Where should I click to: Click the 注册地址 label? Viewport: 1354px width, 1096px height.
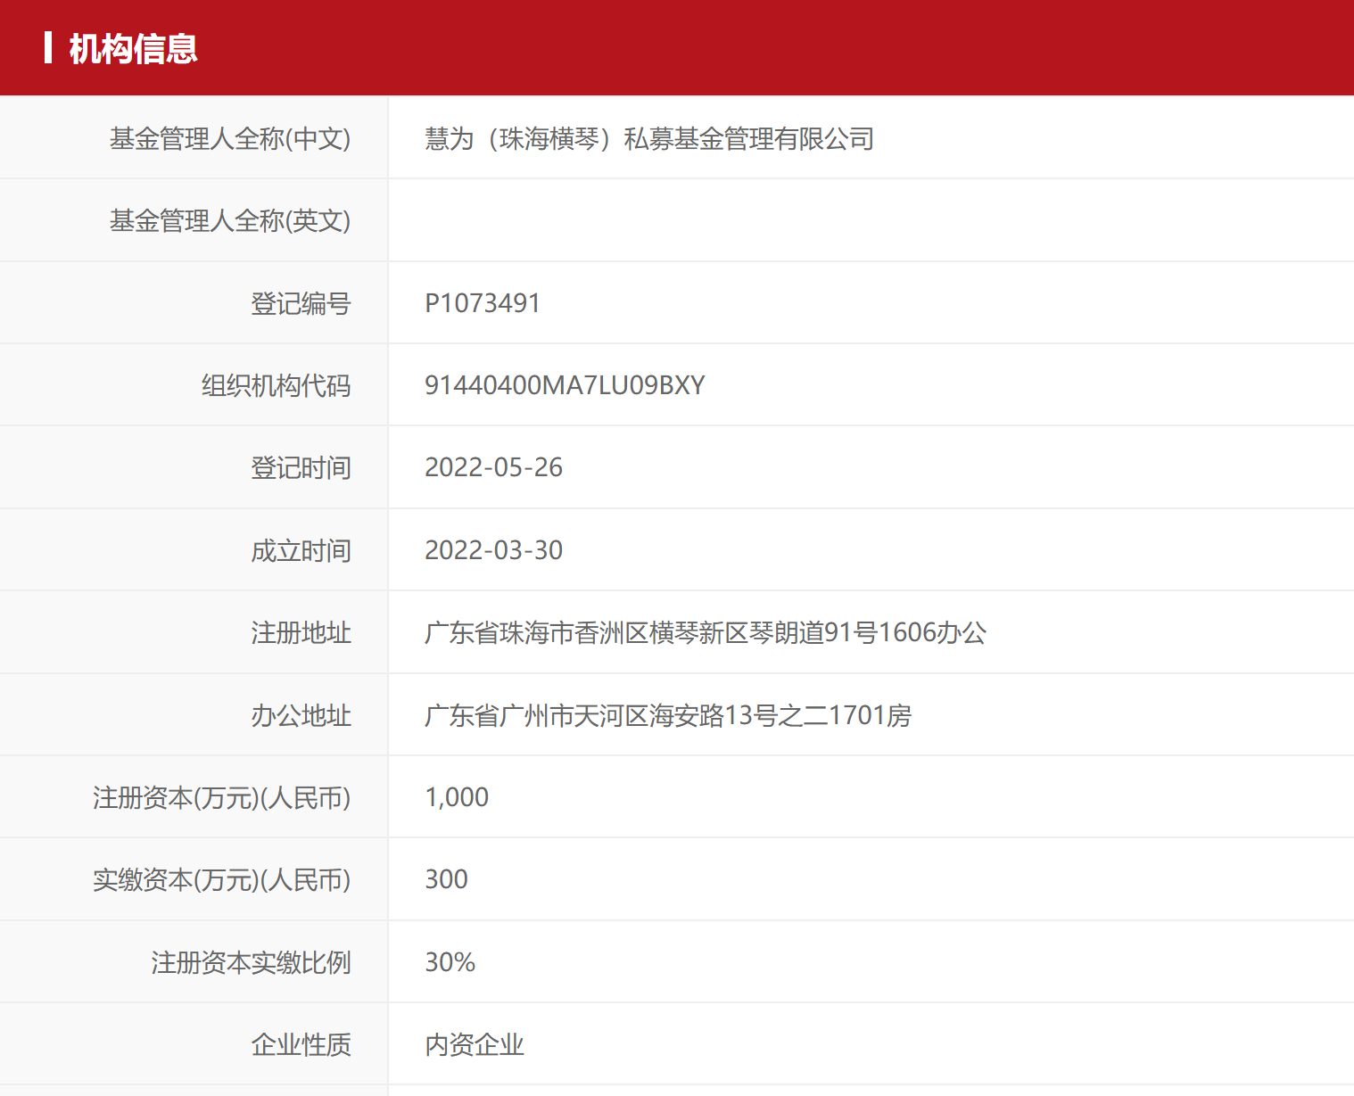[x=301, y=632]
